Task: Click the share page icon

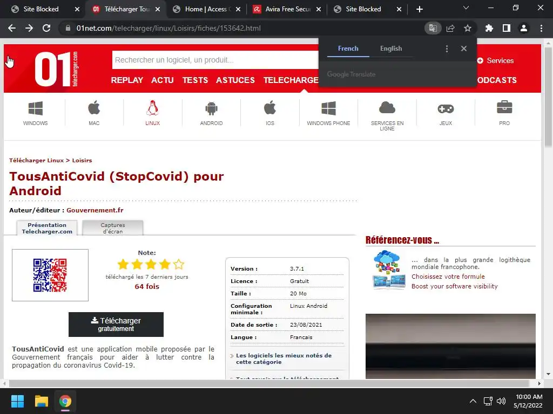Action: click(x=450, y=28)
